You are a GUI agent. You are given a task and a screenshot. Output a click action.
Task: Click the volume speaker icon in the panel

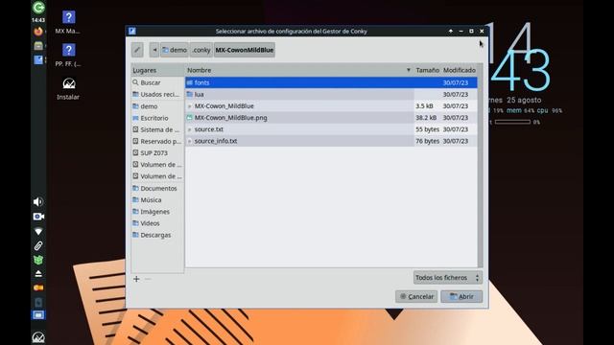[x=38, y=202]
